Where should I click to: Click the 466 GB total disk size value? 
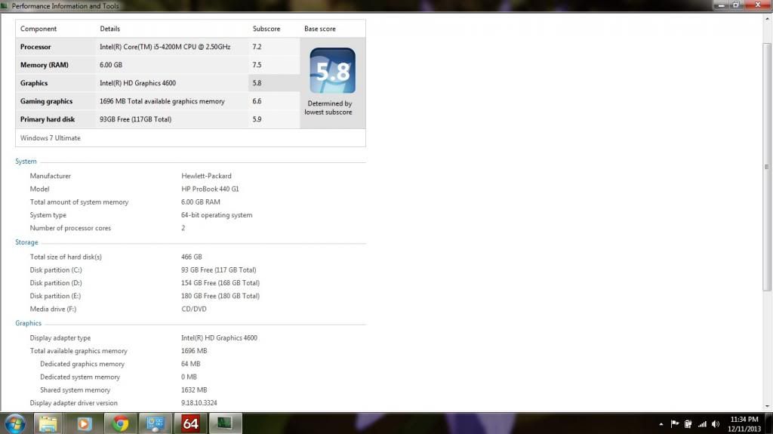coord(191,257)
